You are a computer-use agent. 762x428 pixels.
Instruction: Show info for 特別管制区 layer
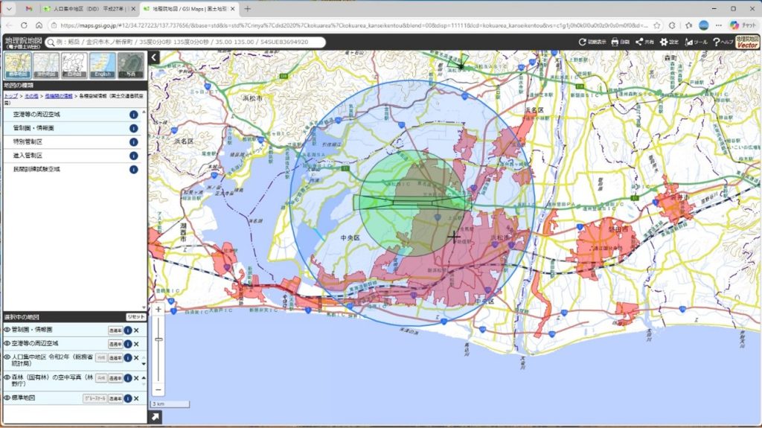133,142
